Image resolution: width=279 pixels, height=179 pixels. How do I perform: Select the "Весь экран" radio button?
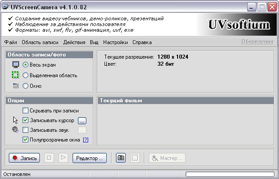[26, 64]
